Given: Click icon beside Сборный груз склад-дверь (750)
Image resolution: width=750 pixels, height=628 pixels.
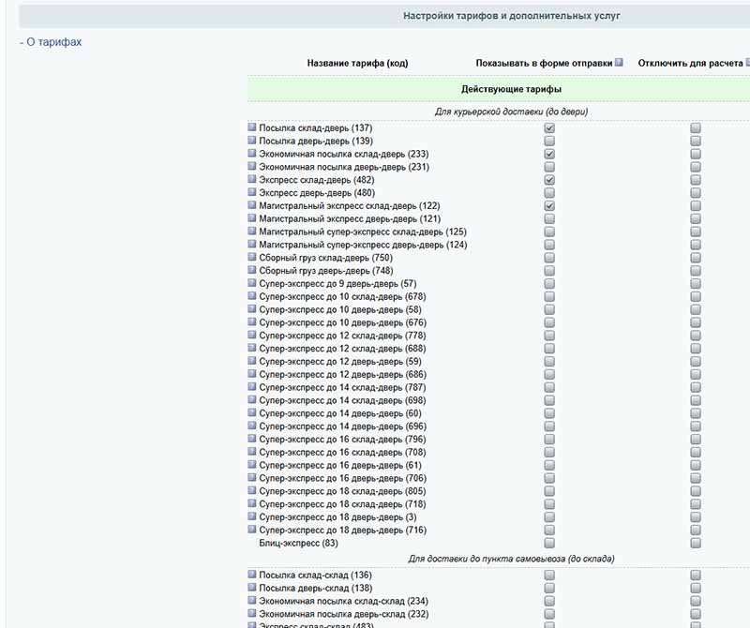Looking at the screenshot, I should (x=252, y=257).
